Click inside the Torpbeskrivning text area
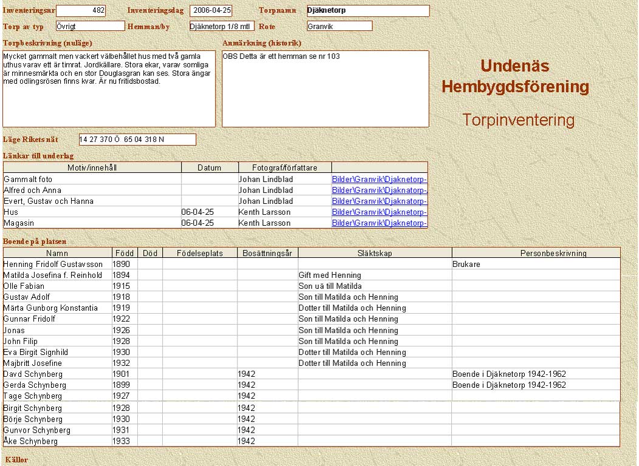 pyautogui.click(x=109, y=89)
